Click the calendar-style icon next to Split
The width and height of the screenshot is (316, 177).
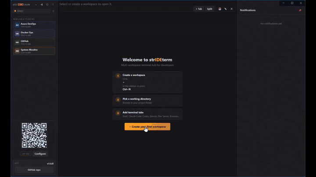[x=220, y=9]
